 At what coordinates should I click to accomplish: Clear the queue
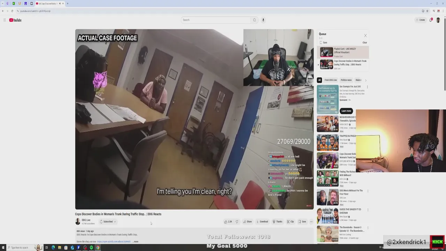[365, 43]
